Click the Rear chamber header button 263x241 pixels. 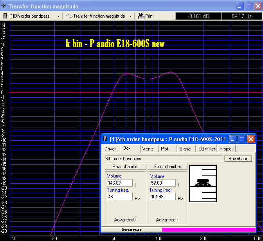pyautogui.click(x=126, y=167)
